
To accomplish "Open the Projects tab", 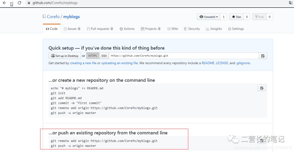I will point(151,29).
